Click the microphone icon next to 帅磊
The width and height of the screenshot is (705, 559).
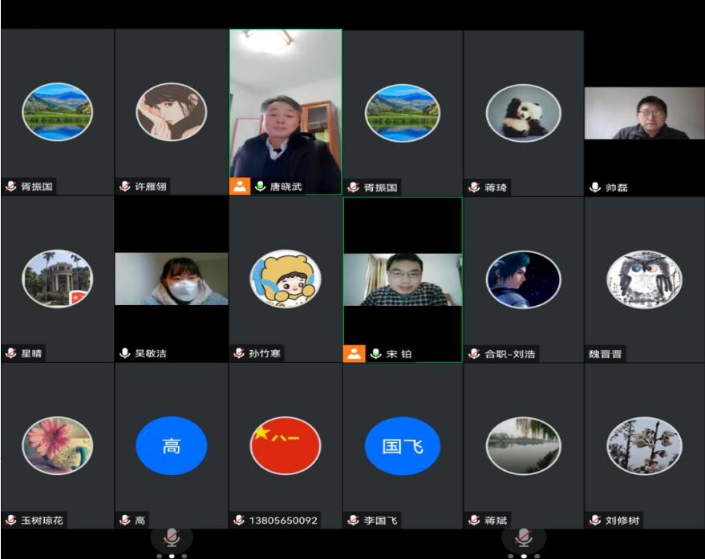[x=595, y=187]
